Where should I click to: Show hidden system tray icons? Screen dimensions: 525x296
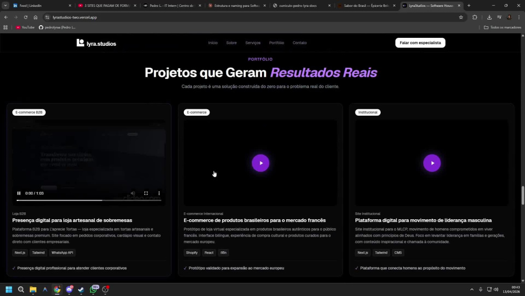(472, 289)
